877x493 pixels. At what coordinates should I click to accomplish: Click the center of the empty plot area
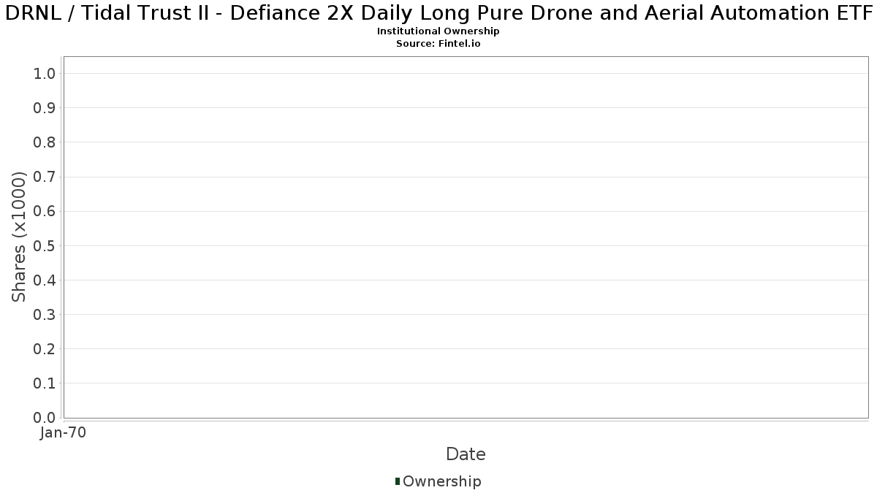coord(466,237)
